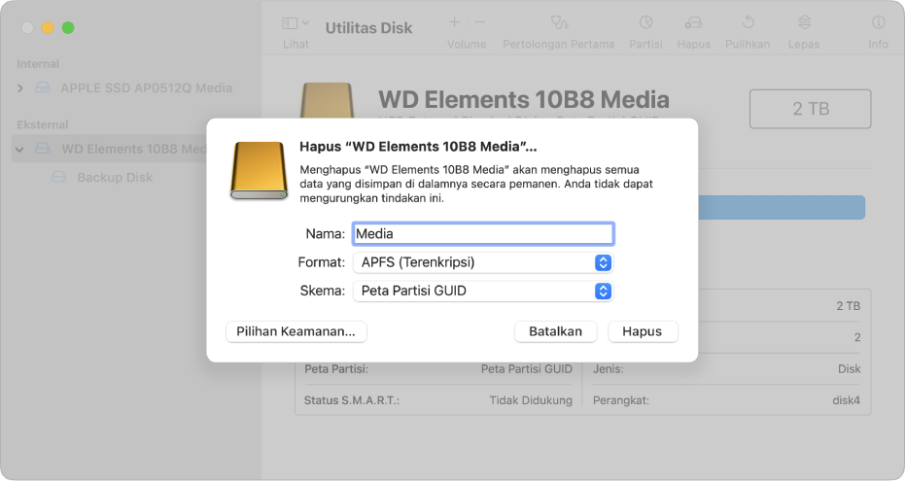This screenshot has width=905, height=481.
Task: Add a volume with the plus icon
Action: [454, 22]
